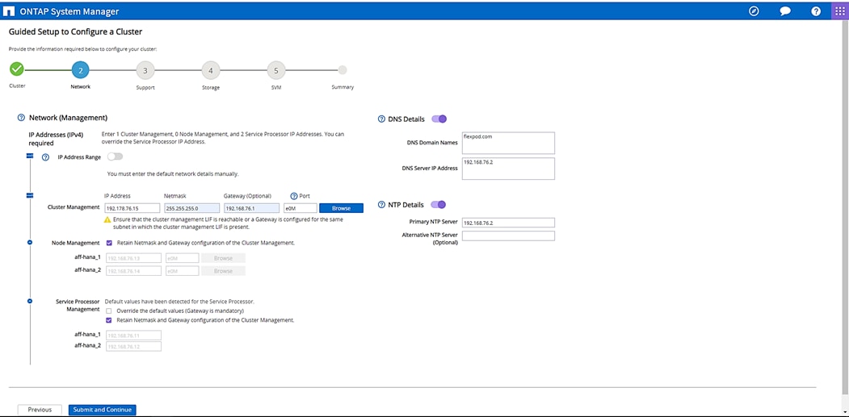Screen dimensions: 849x417
Task: Click Node Management aff-hana_1 port field
Action: (183, 259)
